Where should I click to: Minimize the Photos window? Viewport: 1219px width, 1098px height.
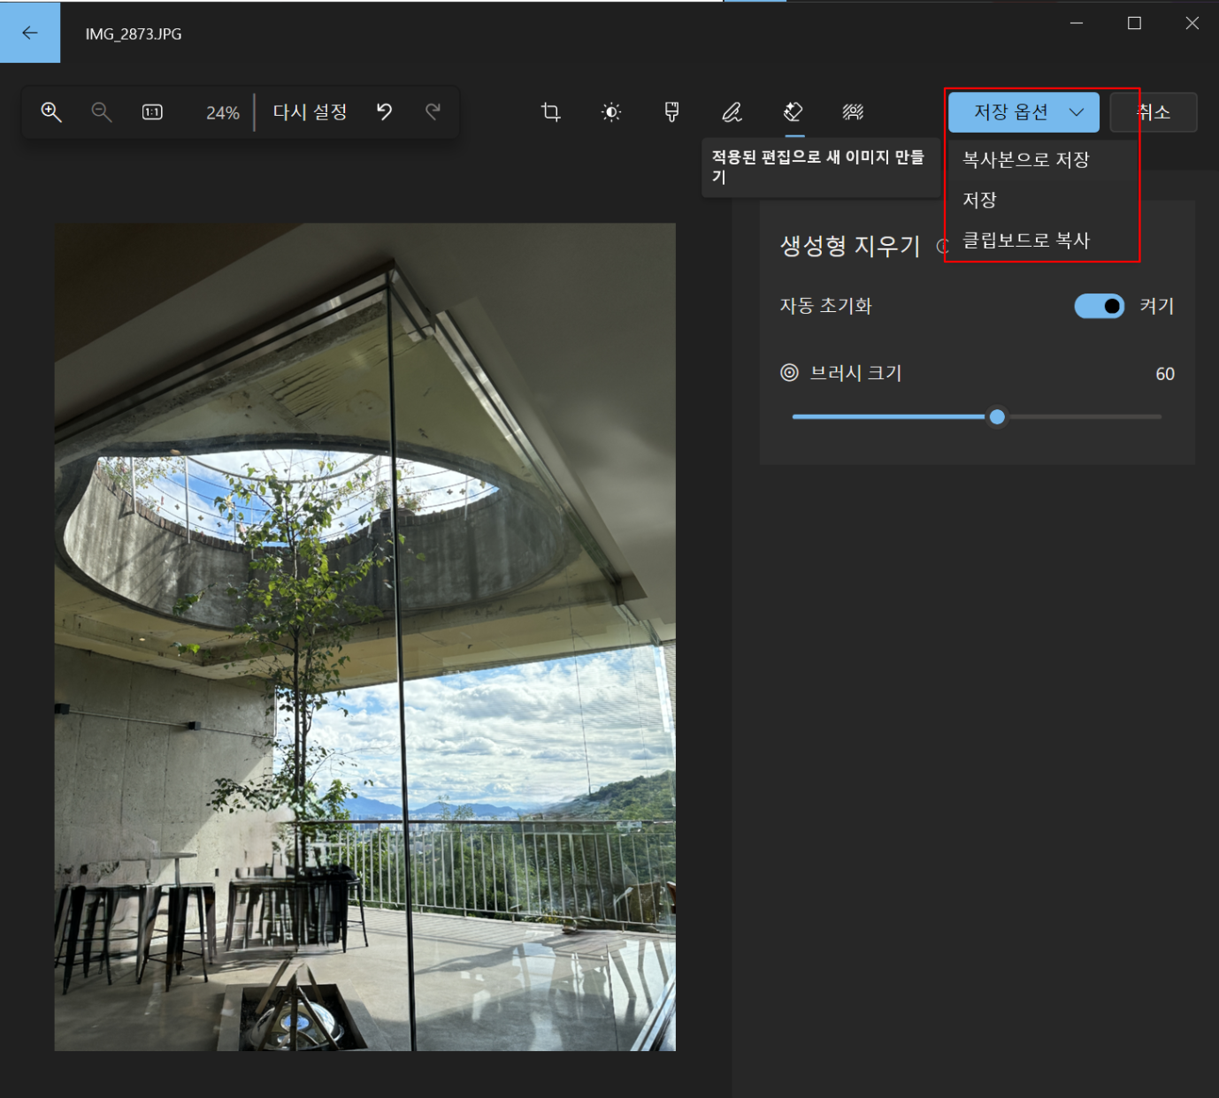(1077, 23)
